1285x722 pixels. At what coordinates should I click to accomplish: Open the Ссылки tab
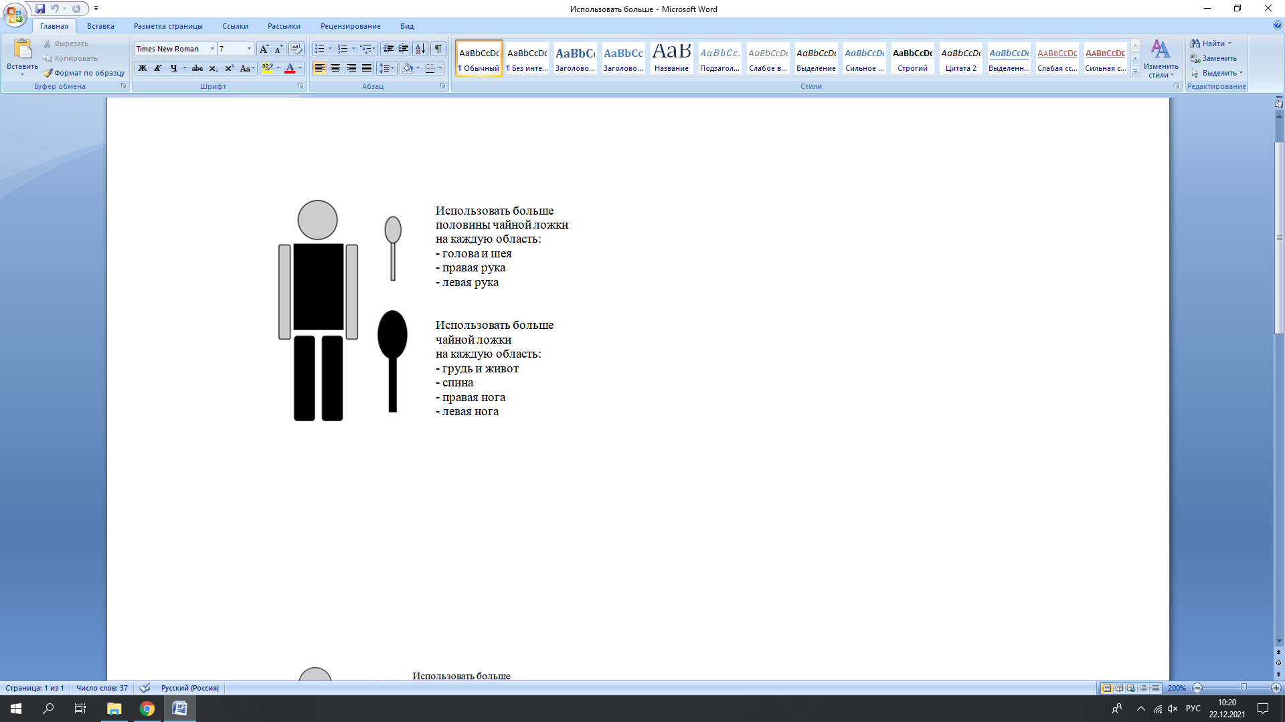coord(235,26)
